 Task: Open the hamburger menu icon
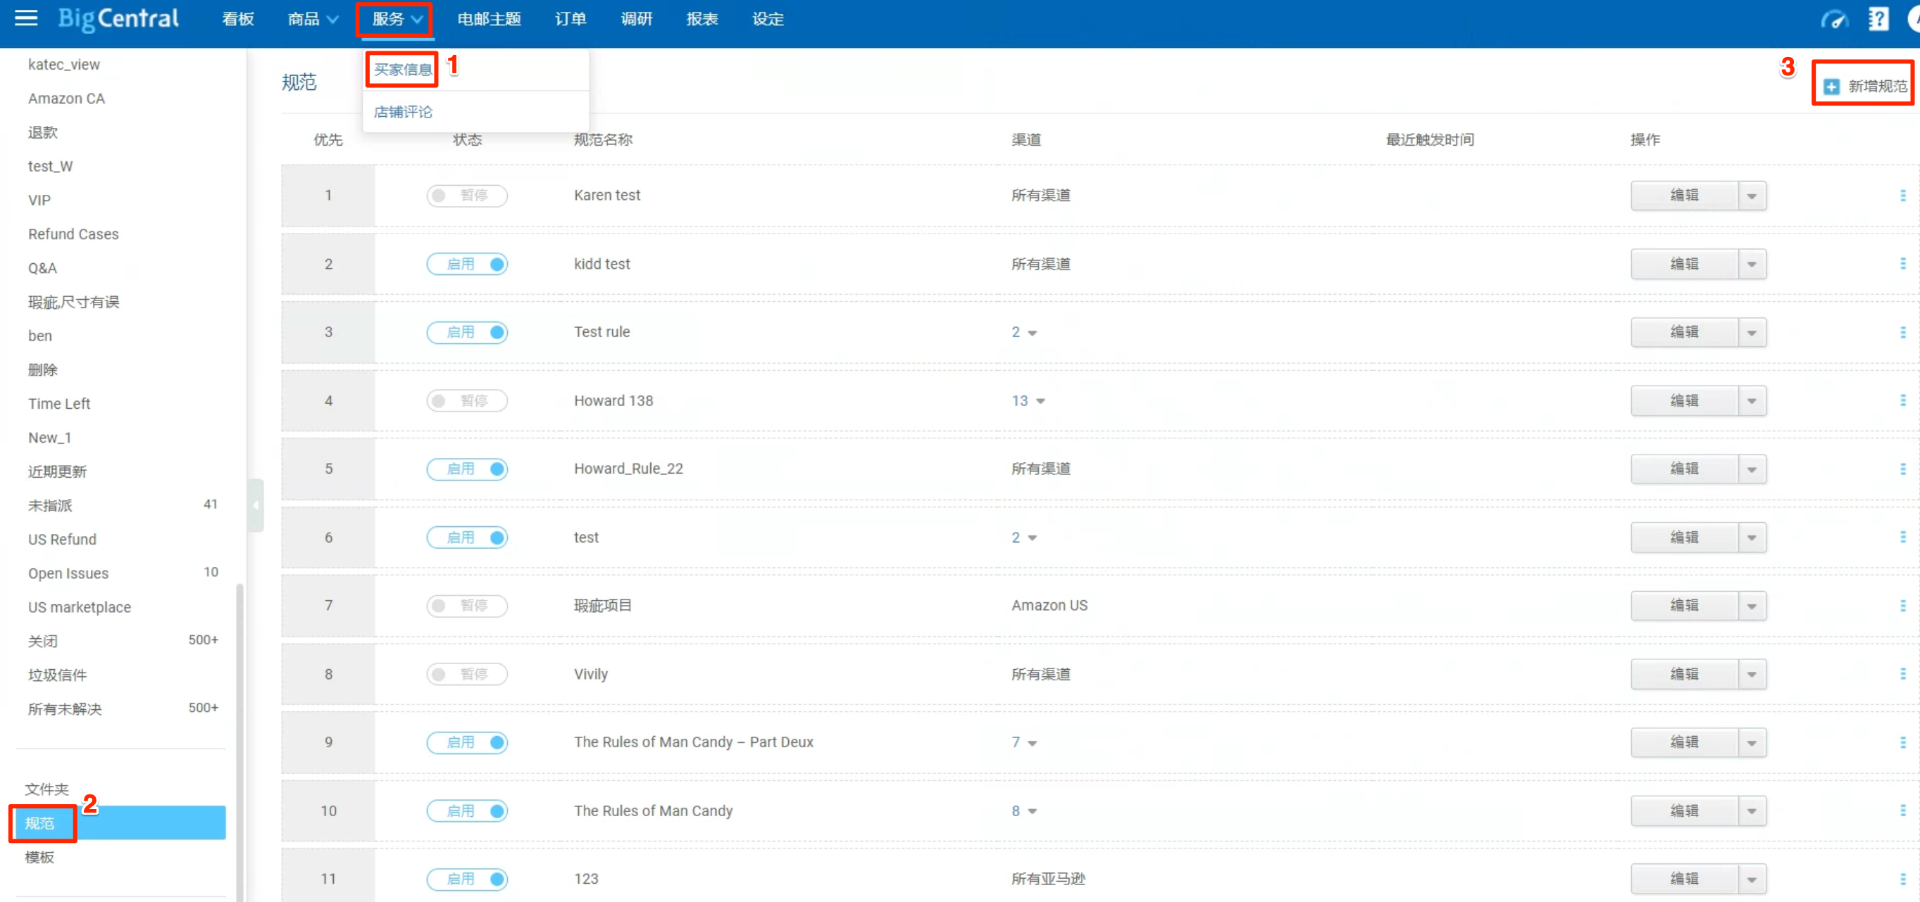pos(26,18)
